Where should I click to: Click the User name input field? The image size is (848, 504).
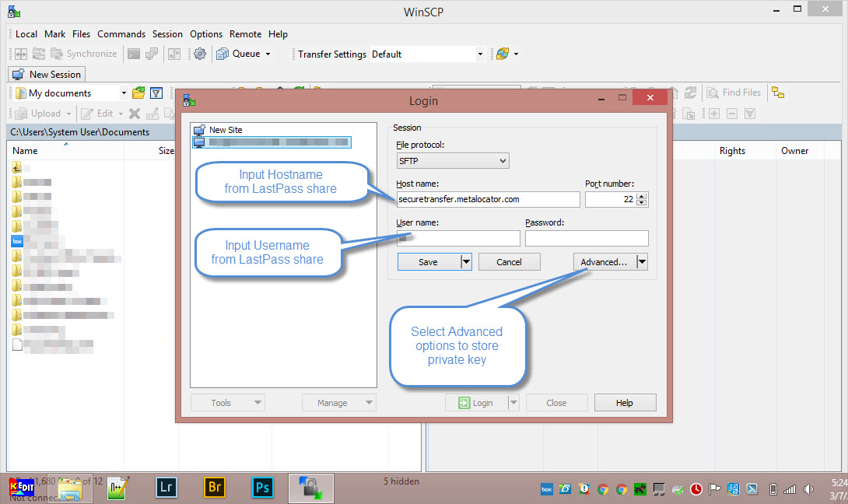(x=458, y=239)
